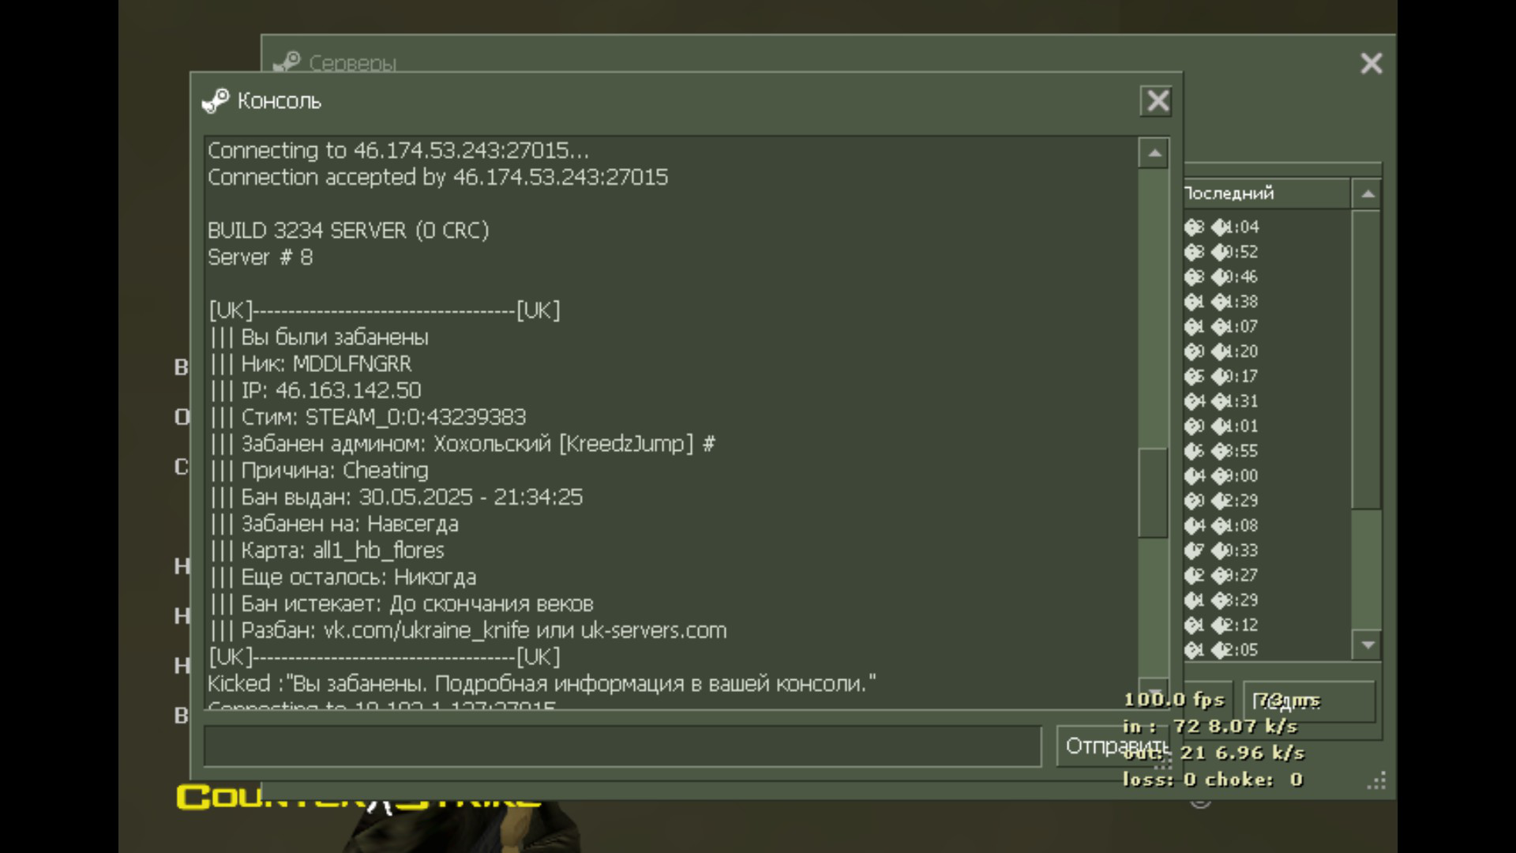
Task: Click the 'Причина: Cheating' console line
Action: click(319, 471)
